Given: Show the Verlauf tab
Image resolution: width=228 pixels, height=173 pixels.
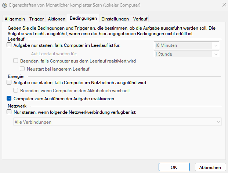Looking at the screenshot, I should point(140,19).
